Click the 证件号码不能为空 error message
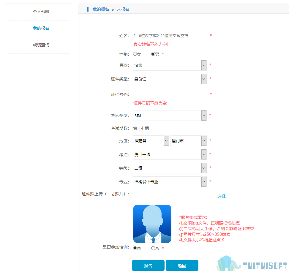The image size is (289, 272). click(x=150, y=103)
